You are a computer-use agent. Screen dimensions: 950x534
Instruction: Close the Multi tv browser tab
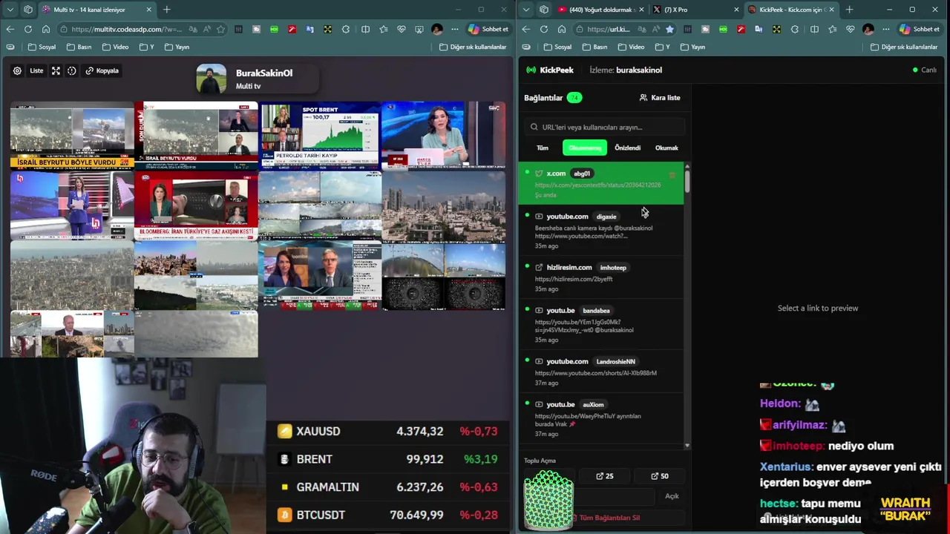148,10
